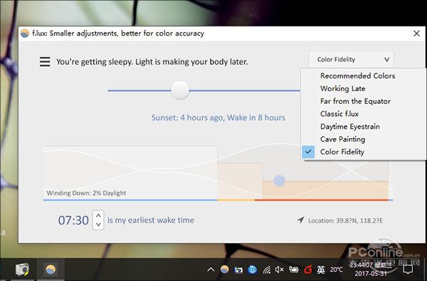Click the camera tray icon
The width and height of the screenshot is (427, 281).
[x=238, y=270]
